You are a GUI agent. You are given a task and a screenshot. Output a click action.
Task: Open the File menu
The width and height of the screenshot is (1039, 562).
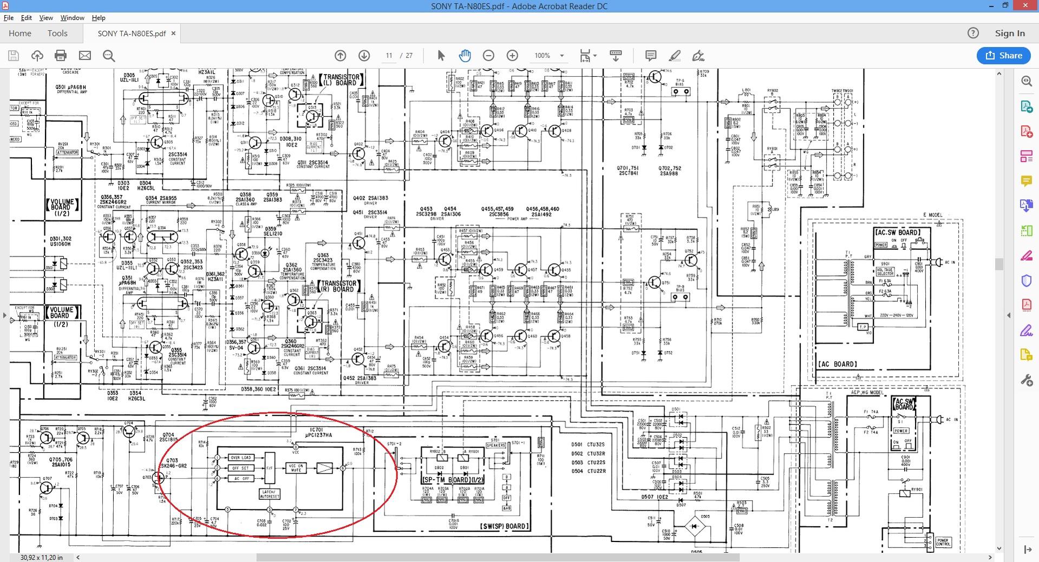(9, 18)
